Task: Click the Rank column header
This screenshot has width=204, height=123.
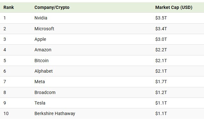Action: [x=9, y=7]
